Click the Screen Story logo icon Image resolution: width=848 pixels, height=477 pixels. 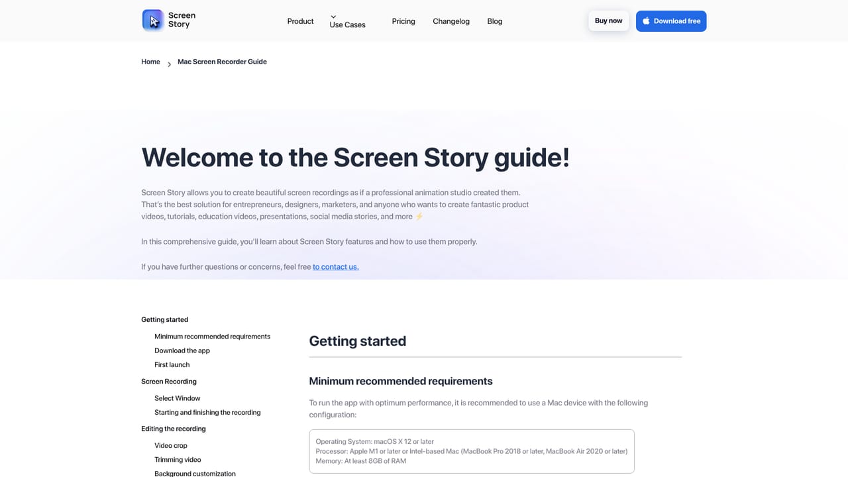coord(153,21)
